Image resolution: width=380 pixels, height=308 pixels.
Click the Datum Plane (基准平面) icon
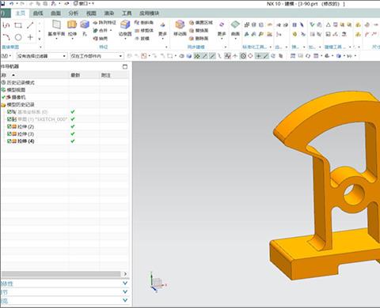(x=56, y=24)
